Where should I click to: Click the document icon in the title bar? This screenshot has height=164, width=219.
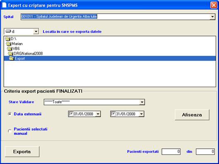(x=4, y=5)
